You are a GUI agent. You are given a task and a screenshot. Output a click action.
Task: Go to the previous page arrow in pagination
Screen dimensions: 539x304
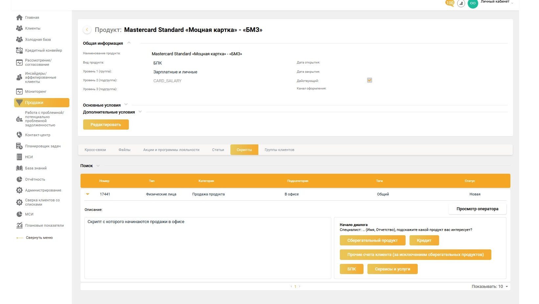coord(291,287)
